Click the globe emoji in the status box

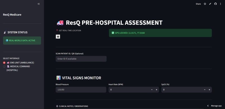(7, 40)
